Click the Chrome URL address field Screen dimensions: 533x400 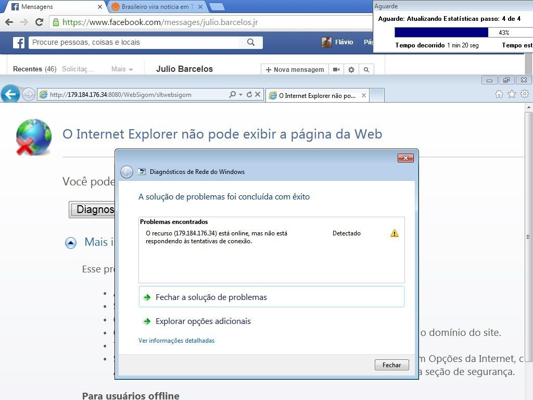coord(211,22)
